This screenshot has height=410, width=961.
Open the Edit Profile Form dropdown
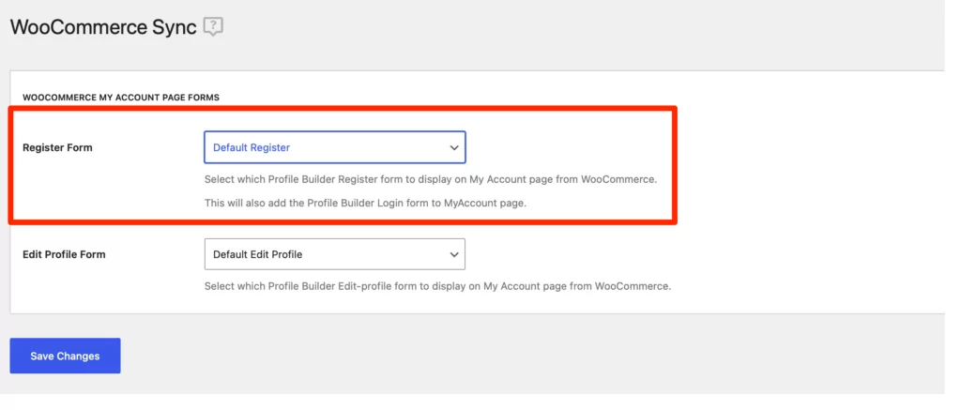[335, 253]
